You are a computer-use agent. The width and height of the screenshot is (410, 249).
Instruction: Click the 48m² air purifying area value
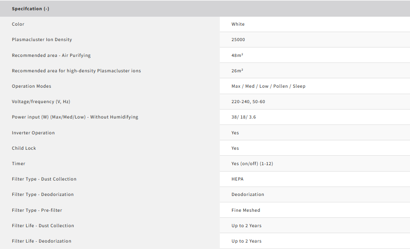tap(237, 55)
